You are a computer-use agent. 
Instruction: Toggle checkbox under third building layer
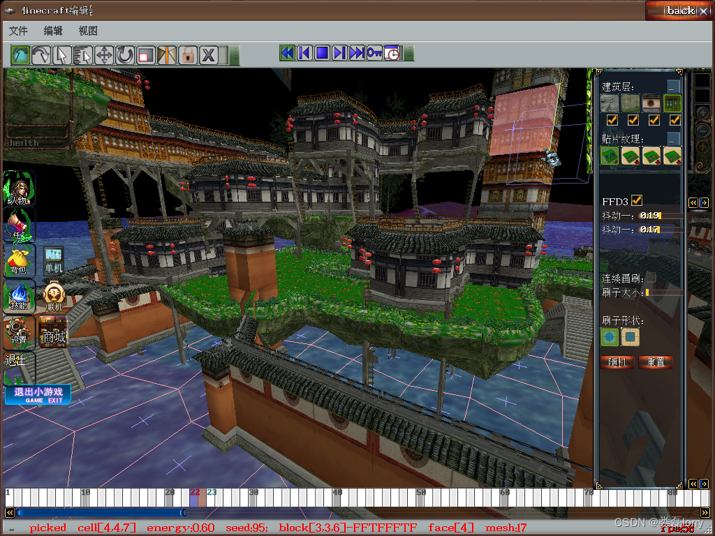pyautogui.click(x=654, y=120)
